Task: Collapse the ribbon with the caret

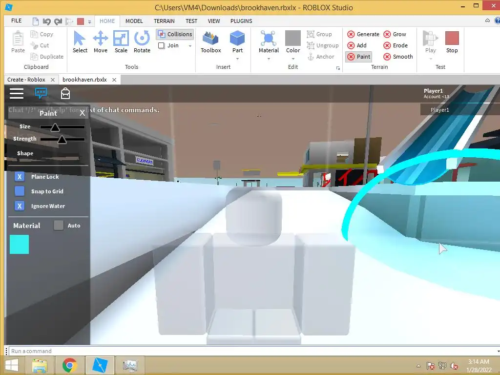Action: coord(487,21)
